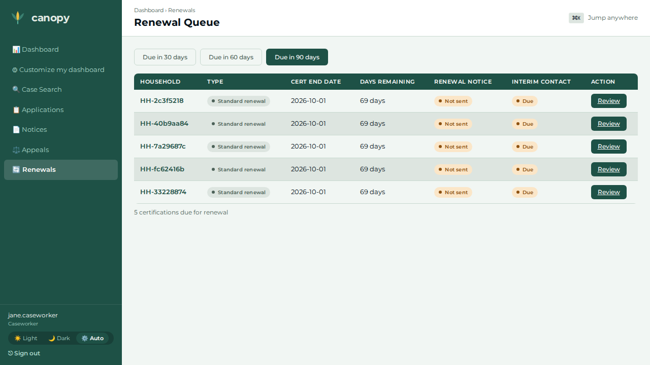
Task: Go to Case Search in the sidebar
Action: 61,90
